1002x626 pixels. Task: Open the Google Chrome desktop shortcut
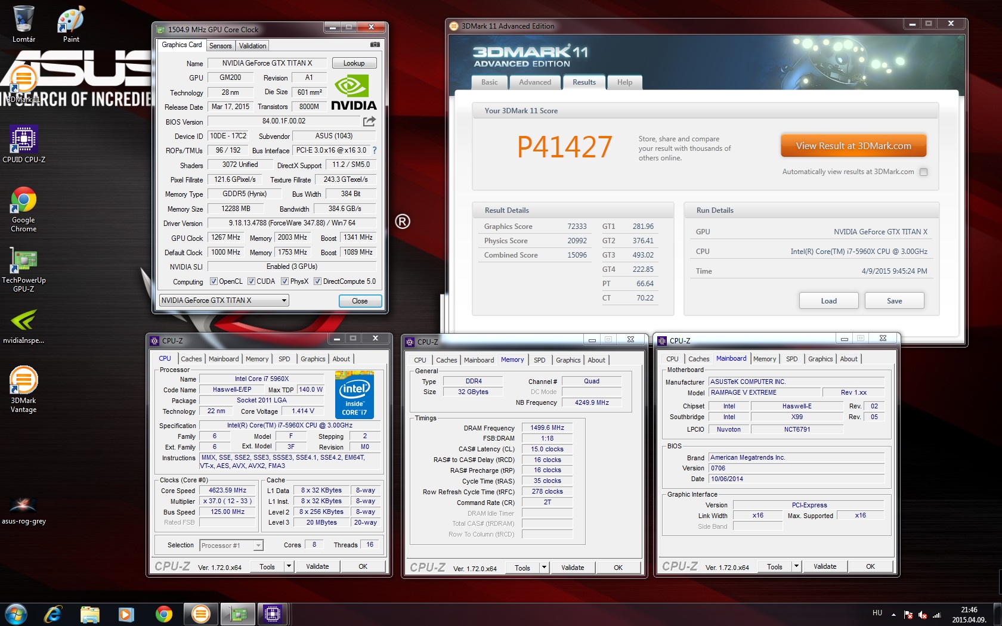point(24,209)
